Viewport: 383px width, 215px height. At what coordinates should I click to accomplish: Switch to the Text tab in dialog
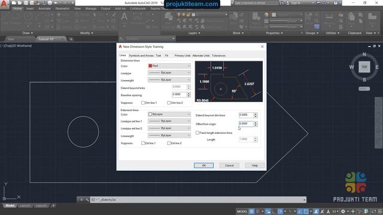tap(158, 56)
